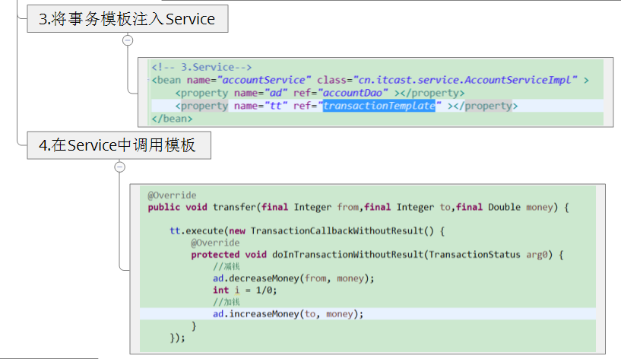Click highlighted 'ad.increaseMoney(to, money);' line
The image size is (621, 359).
point(288,314)
